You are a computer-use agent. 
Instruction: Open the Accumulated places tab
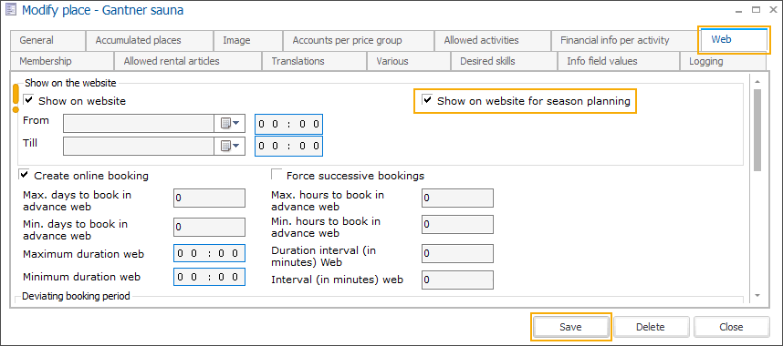coord(150,40)
